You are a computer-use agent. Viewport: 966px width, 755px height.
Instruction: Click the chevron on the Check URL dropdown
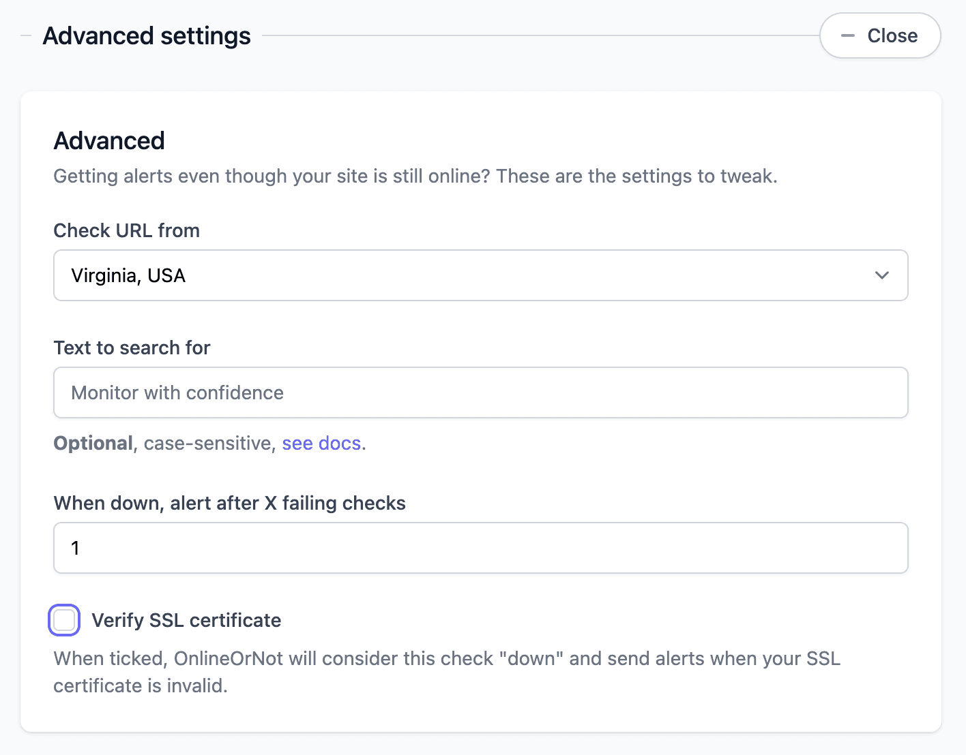click(x=881, y=275)
